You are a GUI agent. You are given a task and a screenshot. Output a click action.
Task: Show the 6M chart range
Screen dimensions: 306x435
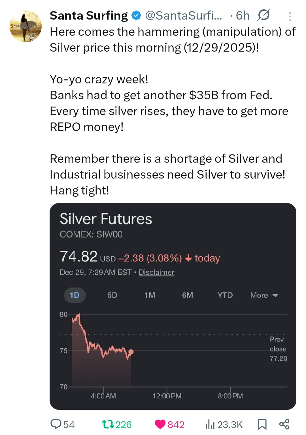click(x=187, y=295)
